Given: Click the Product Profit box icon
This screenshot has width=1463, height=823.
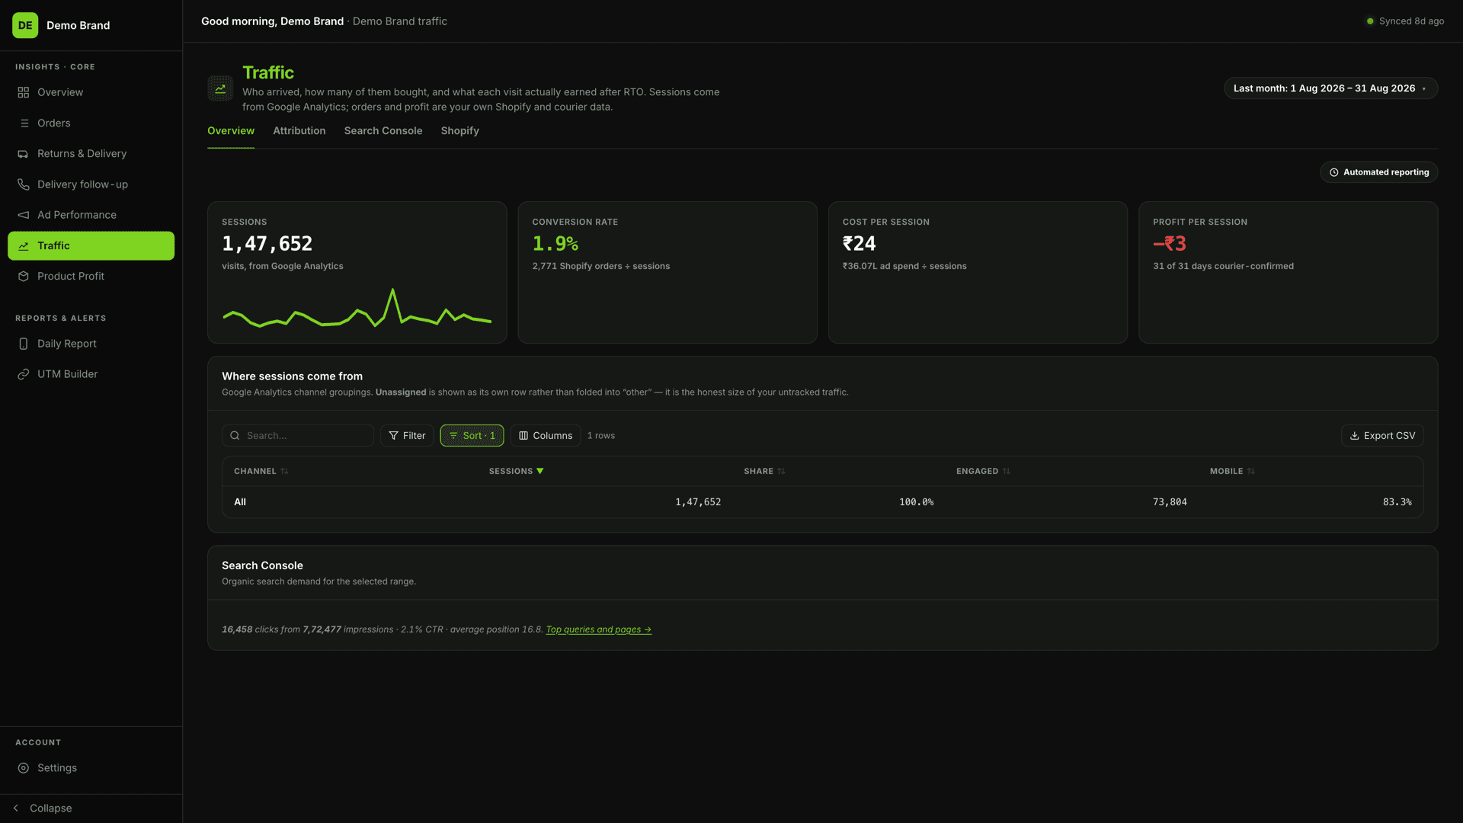Looking at the screenshot, I should 24,277.
